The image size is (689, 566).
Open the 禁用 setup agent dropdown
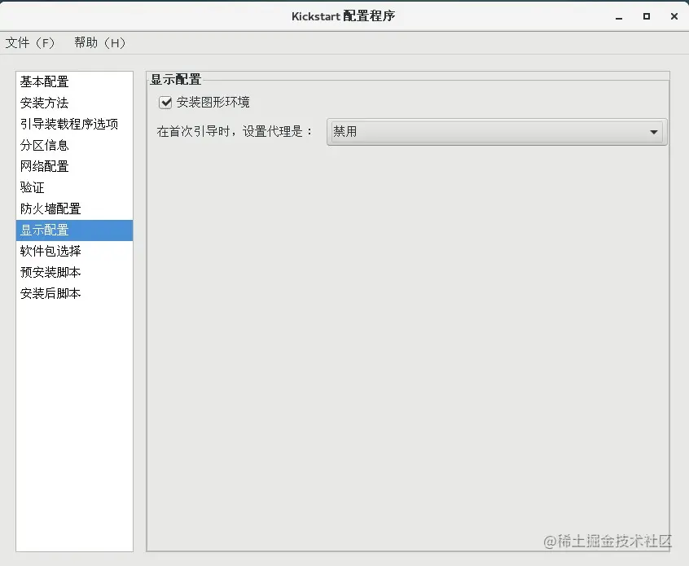click(497, 132)
